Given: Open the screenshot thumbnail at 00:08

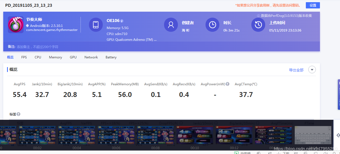Looking at the screenshot, I should click(x=155, y=135).
